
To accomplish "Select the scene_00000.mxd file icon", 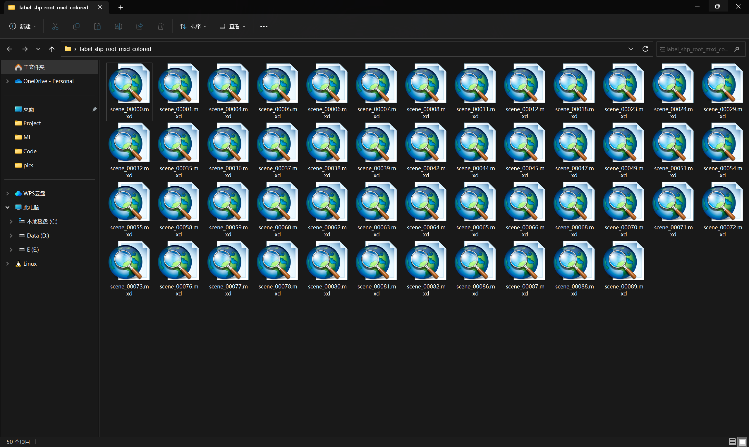I will [129, 83].
